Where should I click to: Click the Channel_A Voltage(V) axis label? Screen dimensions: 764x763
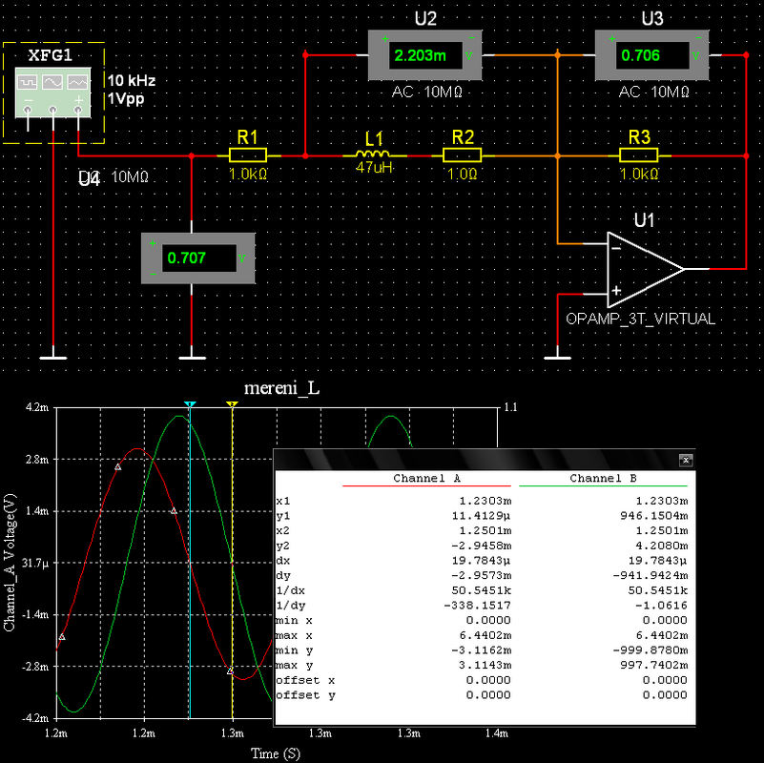pos(10,563)
